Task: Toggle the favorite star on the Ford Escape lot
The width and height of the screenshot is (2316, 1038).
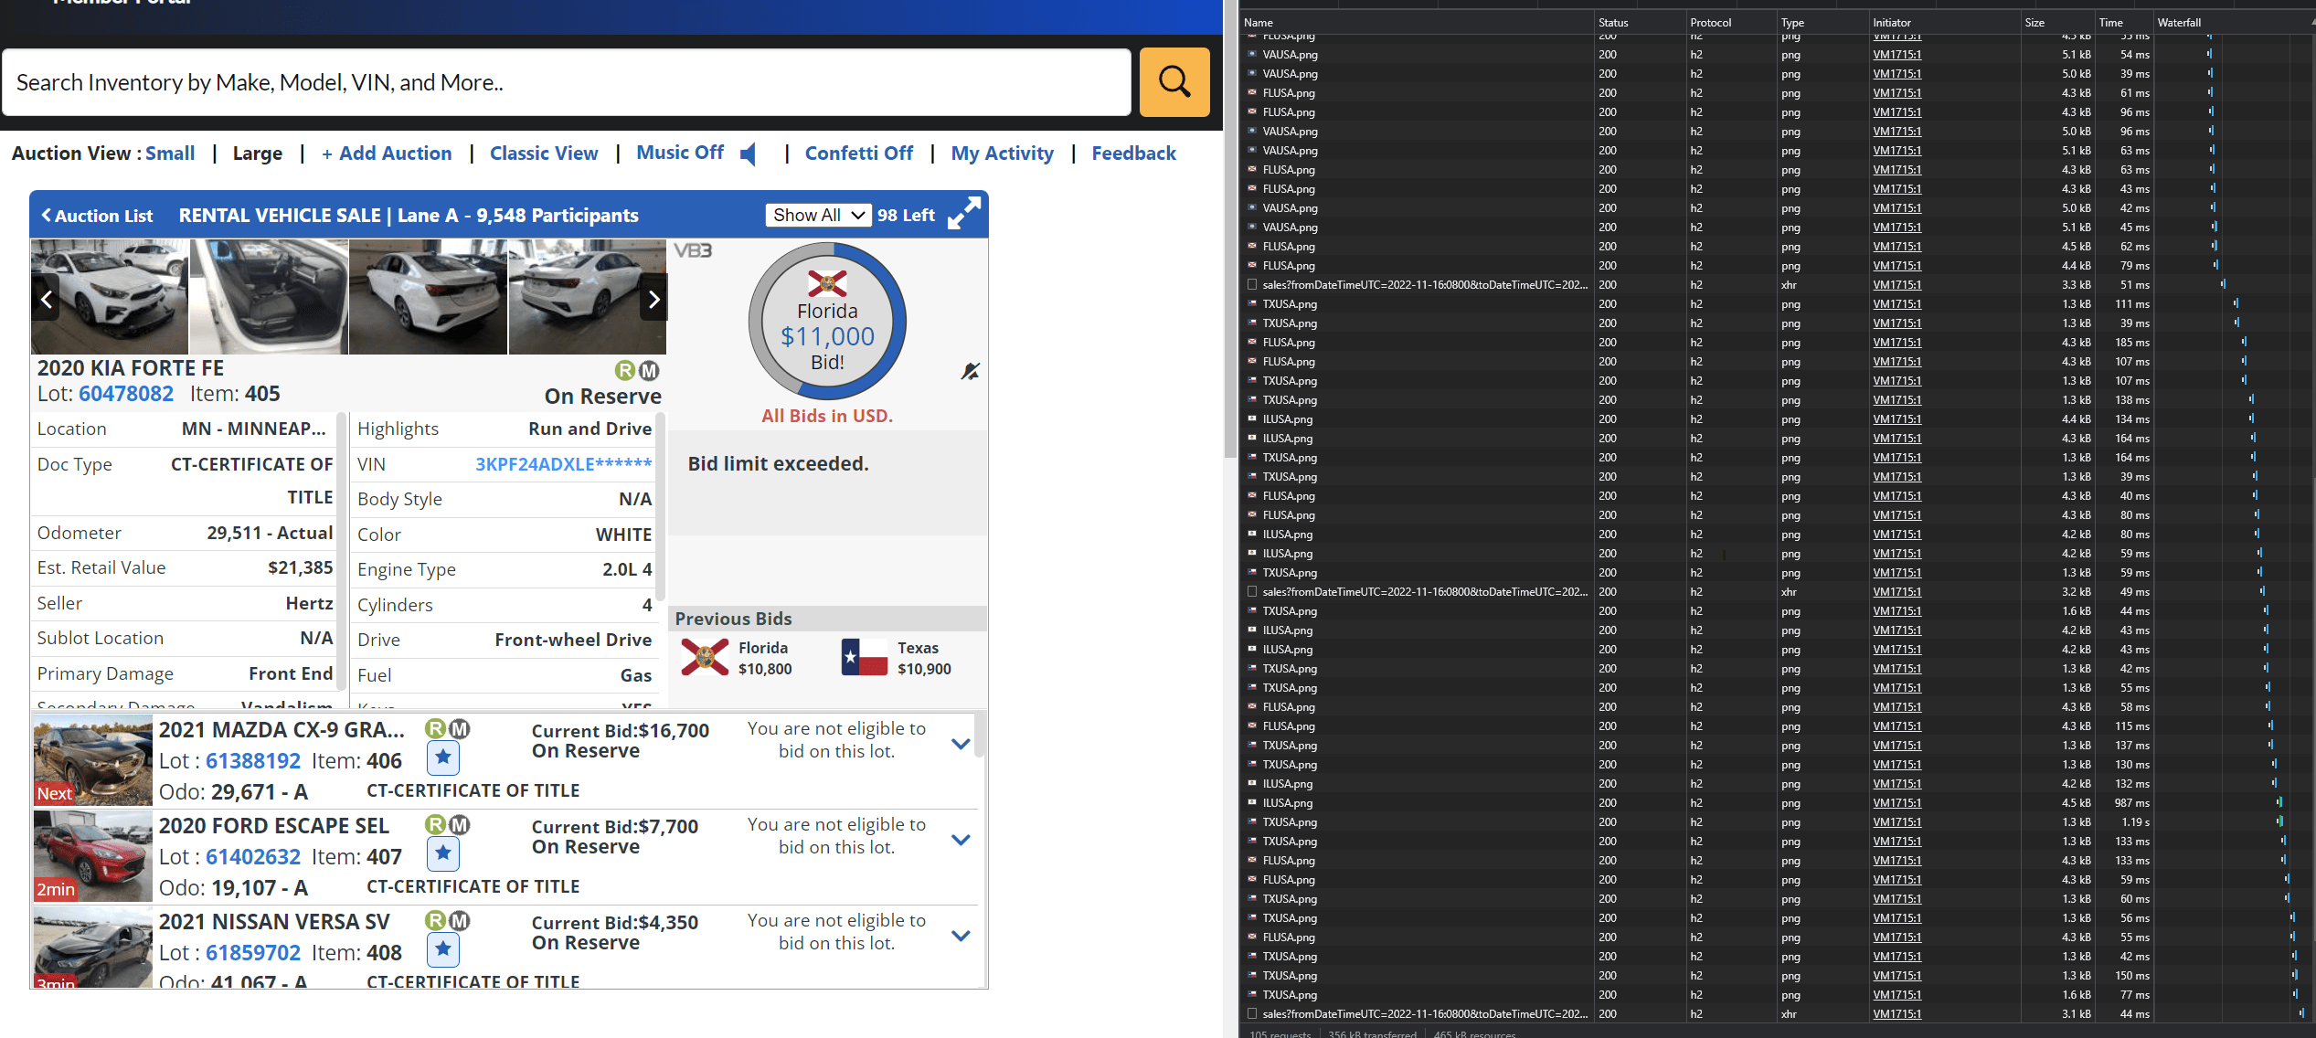Action: [x=442, y=853]
